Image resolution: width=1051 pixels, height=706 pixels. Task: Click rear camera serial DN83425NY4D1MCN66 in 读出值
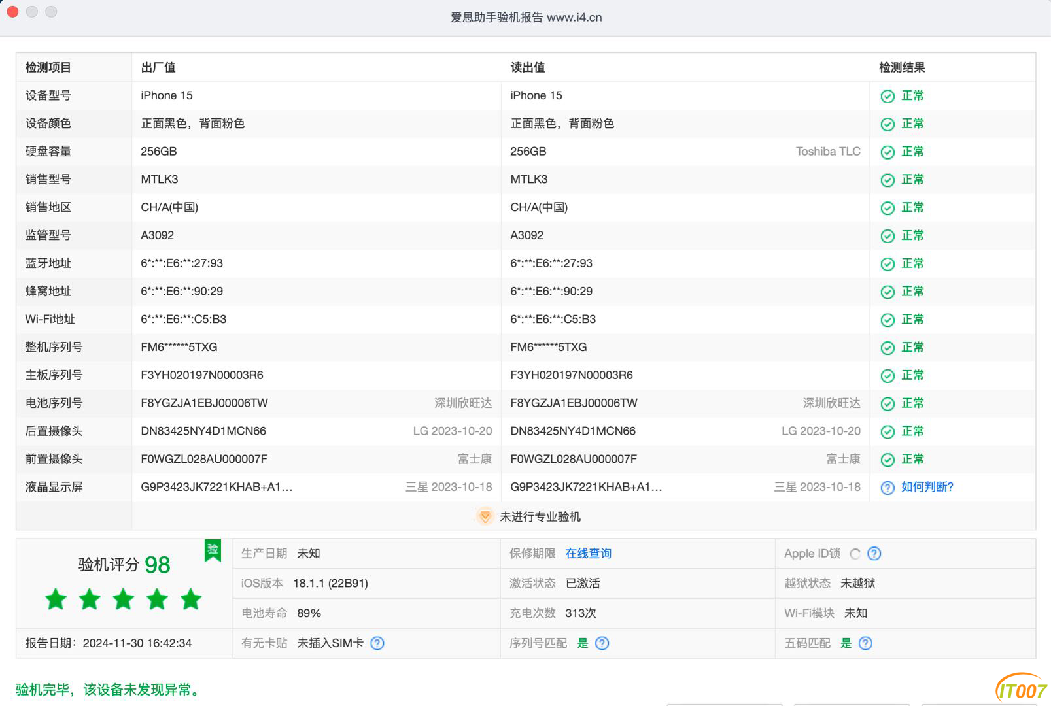pos(573,431)
